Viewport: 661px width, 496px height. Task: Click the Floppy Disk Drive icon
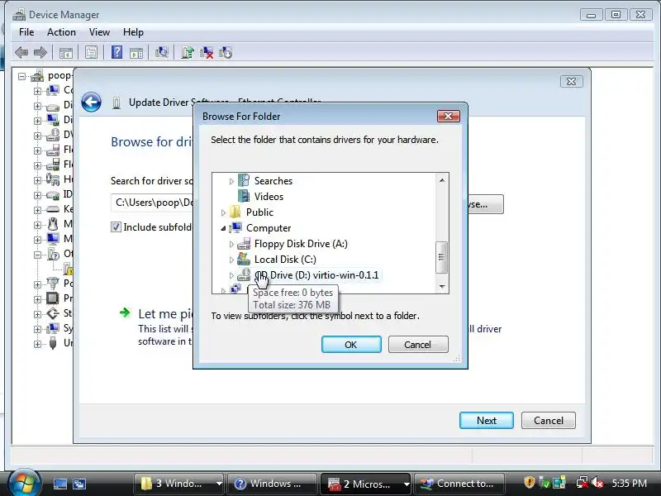click(x=244, y=243)
